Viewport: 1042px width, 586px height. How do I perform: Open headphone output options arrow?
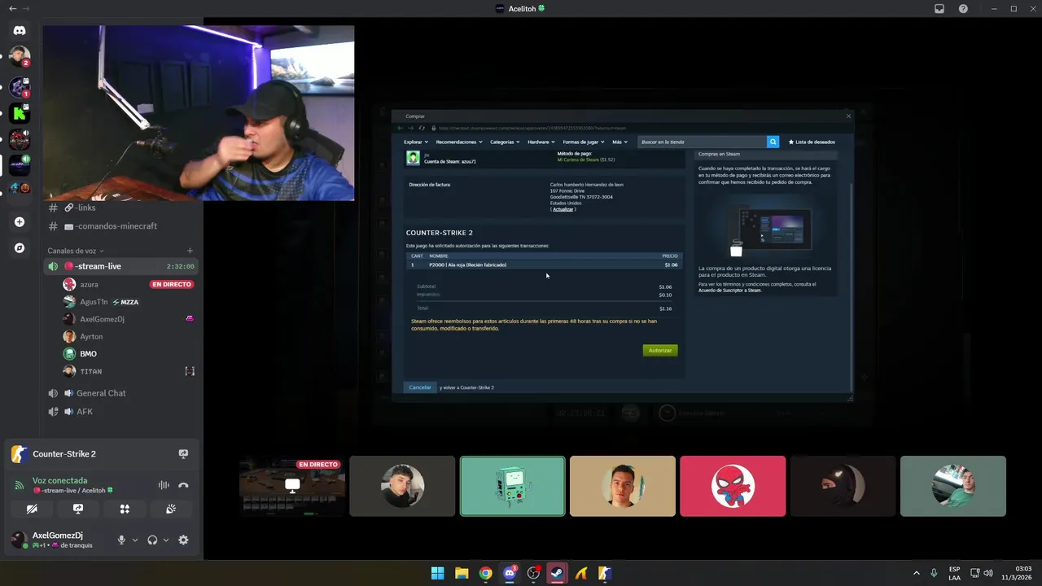coord(166,540)
